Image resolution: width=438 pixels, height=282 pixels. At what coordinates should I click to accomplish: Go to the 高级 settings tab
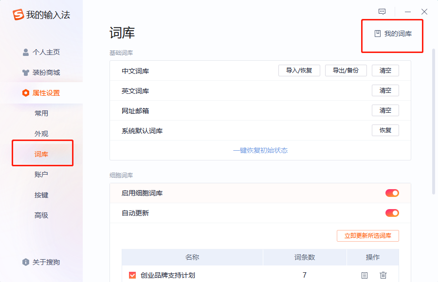(x=41, y=215)
